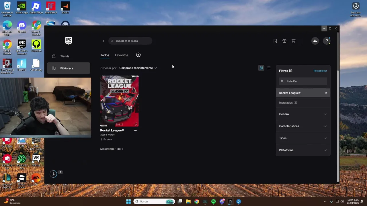Open the Roblox Player desktop shortcut
This screenshot has width=367, height=206.
click(x=36, y=8)
